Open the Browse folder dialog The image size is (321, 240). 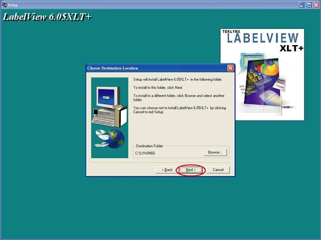[215, 152]
